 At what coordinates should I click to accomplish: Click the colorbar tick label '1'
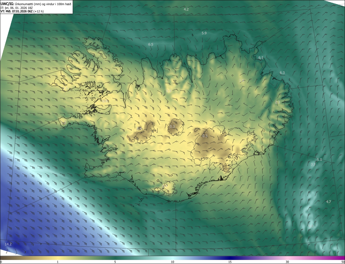(x=58, y=262)
